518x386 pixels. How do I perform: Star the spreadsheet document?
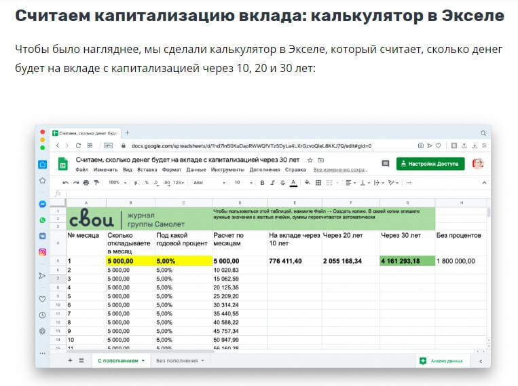click(x=310, y=160)
